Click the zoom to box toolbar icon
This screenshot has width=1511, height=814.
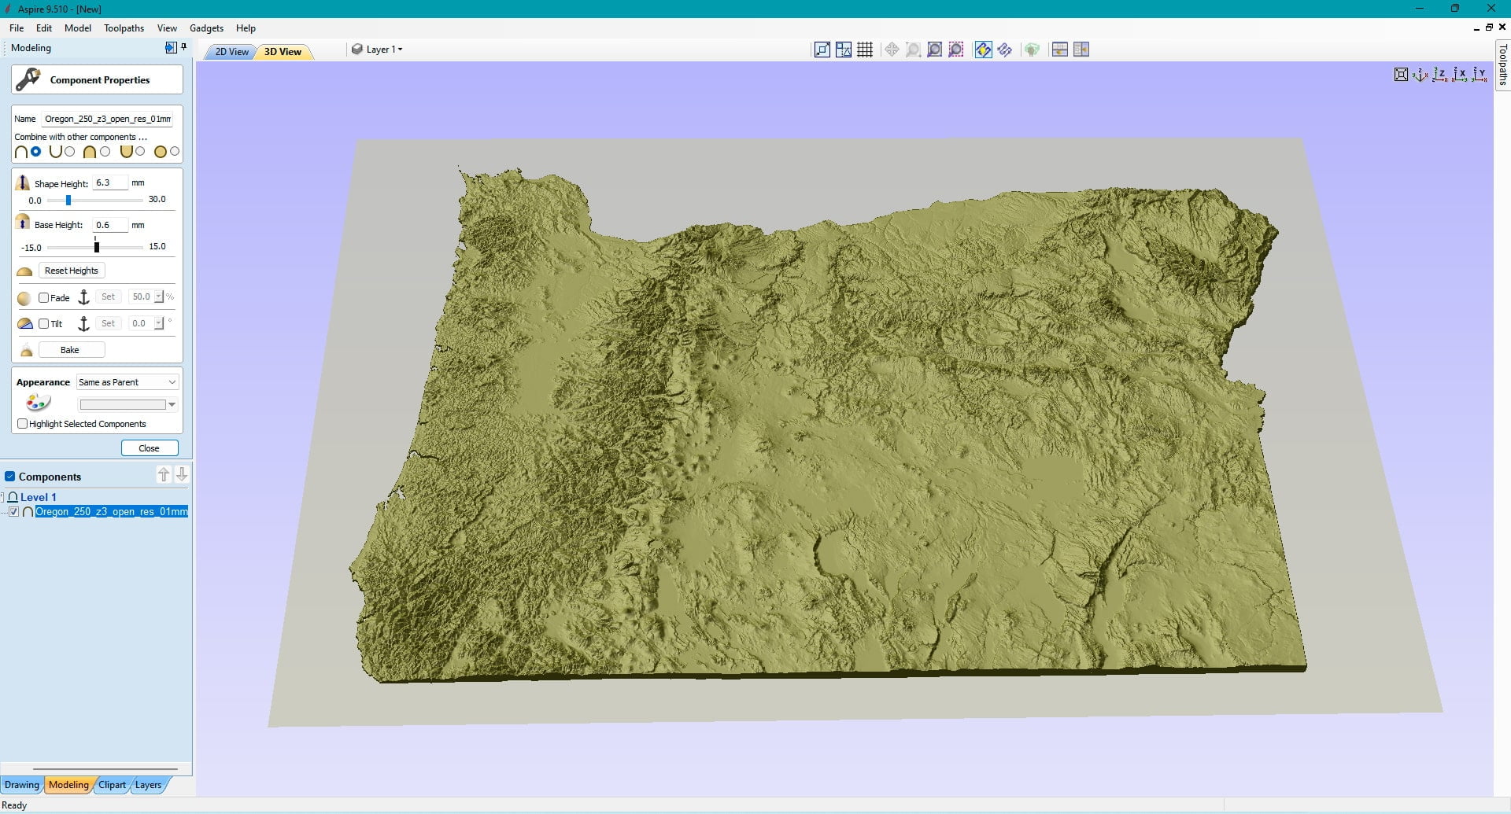click(913, 50)
